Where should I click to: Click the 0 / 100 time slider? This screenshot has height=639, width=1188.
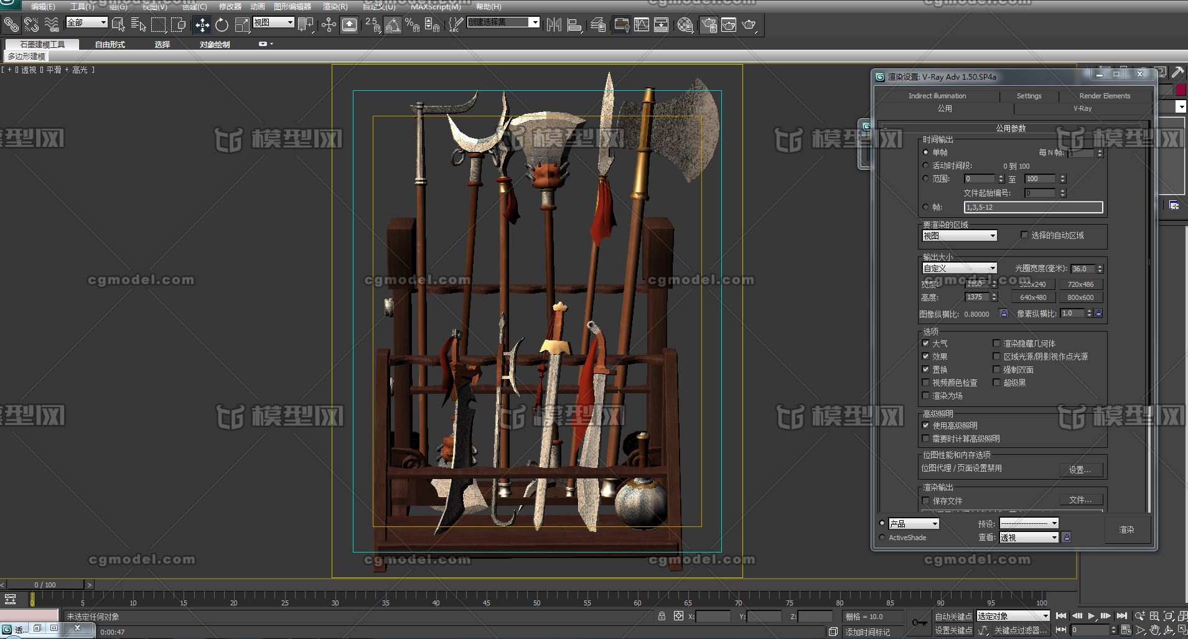click(x=45, y=585)
